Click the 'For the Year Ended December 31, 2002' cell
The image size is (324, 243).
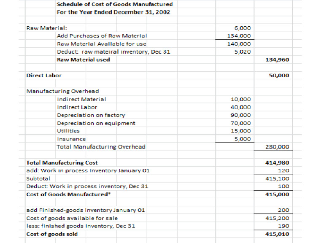pos(113,12)
